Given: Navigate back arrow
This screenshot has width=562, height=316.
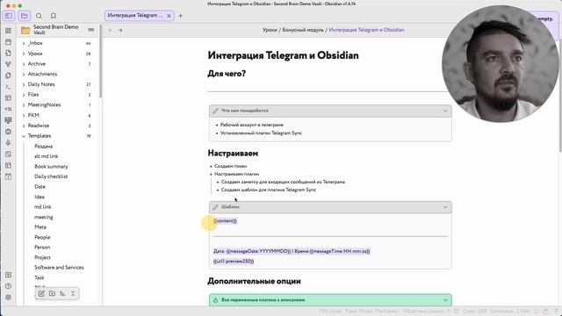Looking at the screenshot, I should tap(111, 30).
